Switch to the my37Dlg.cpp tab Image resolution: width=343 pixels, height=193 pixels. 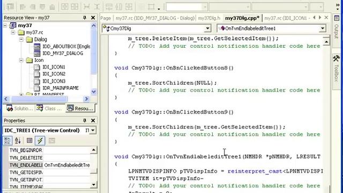coord(242,18)
